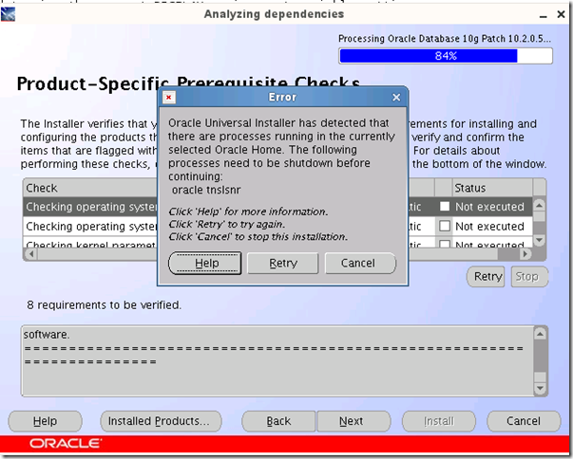Click 'oracle tnslsnr' process text
The height and width of the screenshot is (459, 573).
point(206,190)
